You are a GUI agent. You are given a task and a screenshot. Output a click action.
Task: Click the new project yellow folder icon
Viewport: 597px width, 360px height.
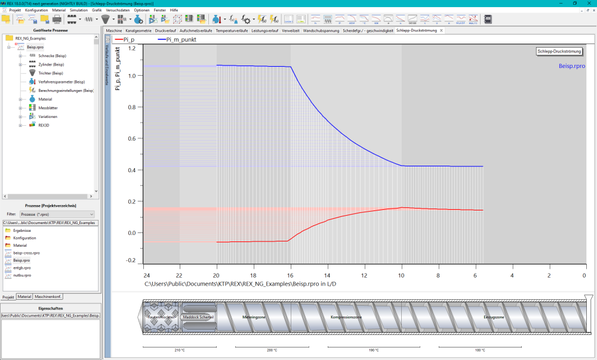[x=6, y=19]
